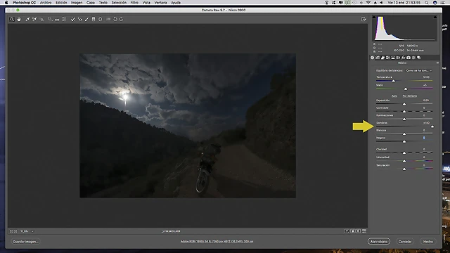Open the Filtro menu

(134, 3)
